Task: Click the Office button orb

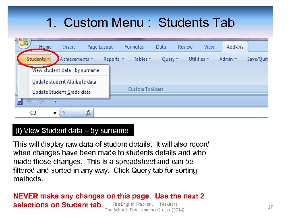Action: coord(24,42)
